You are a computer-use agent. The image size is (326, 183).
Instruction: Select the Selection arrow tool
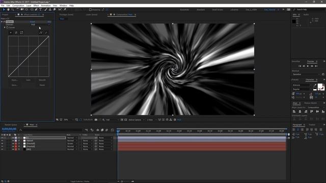tap(4, 10)
